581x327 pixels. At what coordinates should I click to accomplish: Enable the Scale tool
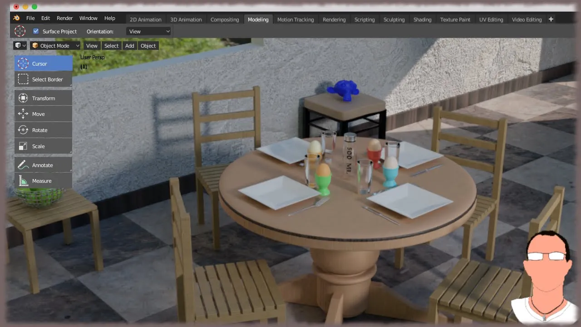pyautogui.click(x=43, y=146)
